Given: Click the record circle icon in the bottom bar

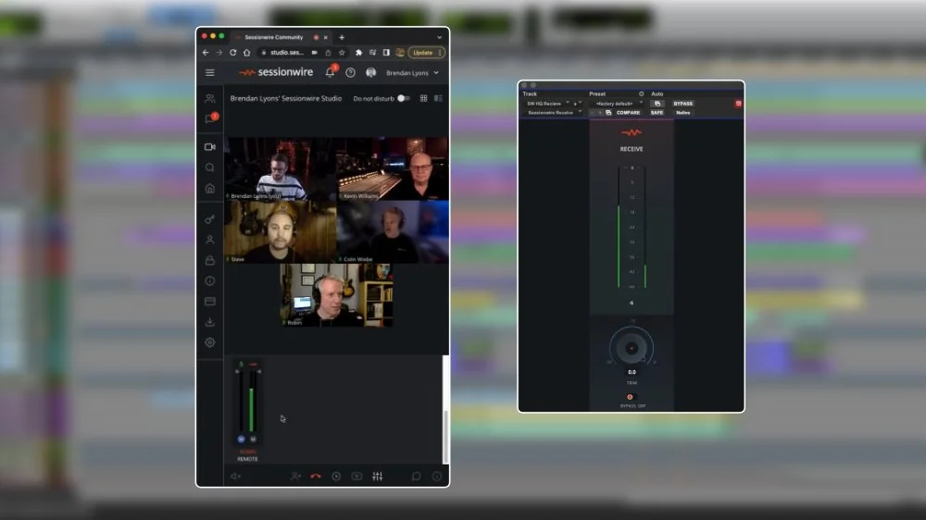Looking at the screenshot, I should [336, 477].
